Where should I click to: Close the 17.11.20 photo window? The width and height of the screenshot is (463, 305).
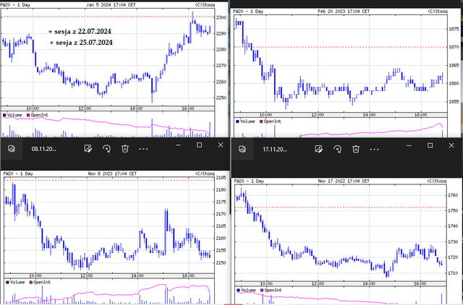pyautogui.click(x=451, y=146)
